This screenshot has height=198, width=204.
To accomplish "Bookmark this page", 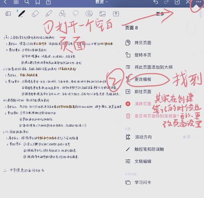I will pos(38,2).
